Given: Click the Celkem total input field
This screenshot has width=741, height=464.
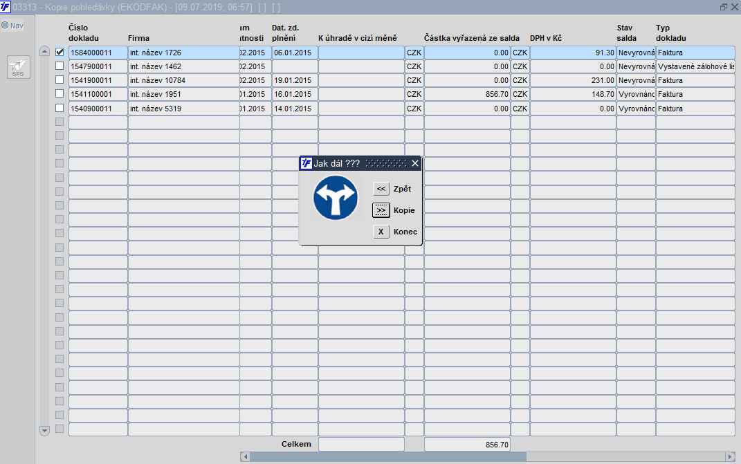Looking at the screenshot, I should coord(361,444).
